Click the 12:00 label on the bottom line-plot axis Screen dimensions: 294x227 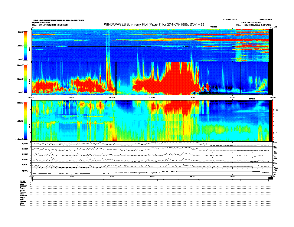(x=152, y=177)
